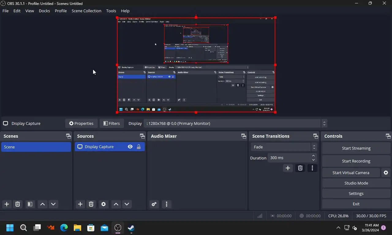Open the File menu
This screenshot has height=235, width=392.
[6, 11]
